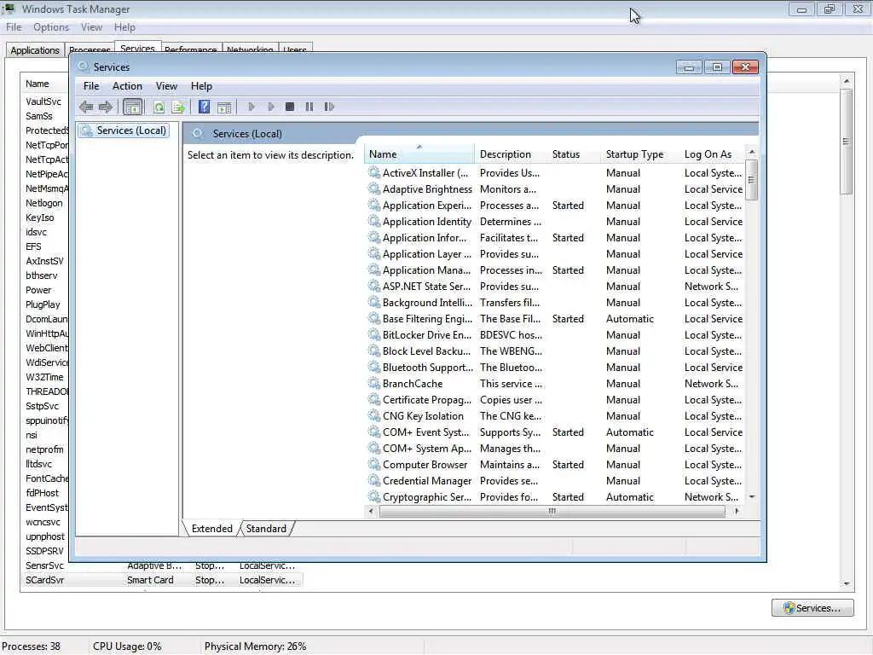Switch to Applications tab in Task Manager
This screenshot has height=655, width=873.
(35, 50)
